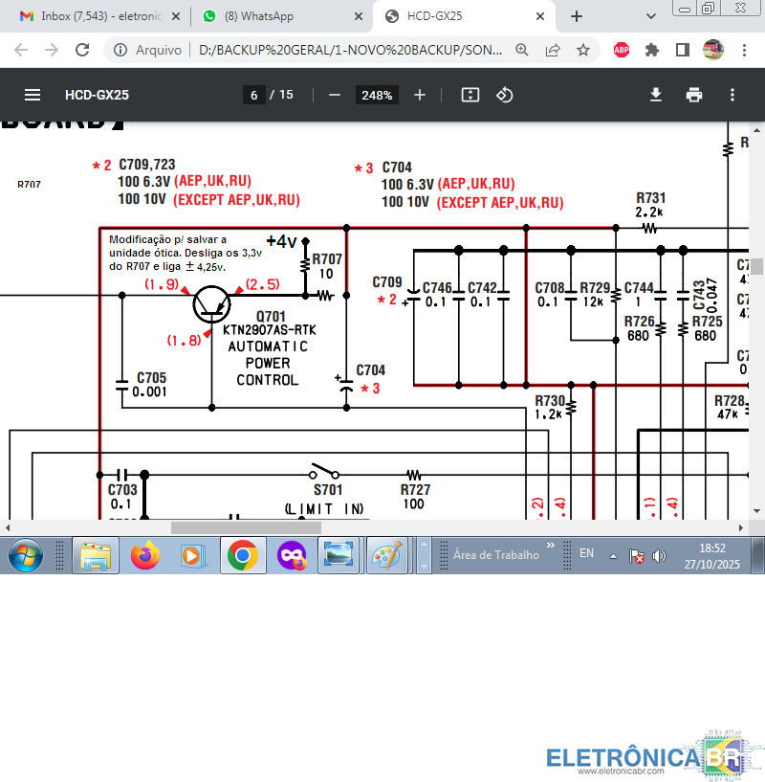765x782 pixels.
Task: Toggle the Chrome side panel
Action: tap(683, 50)
